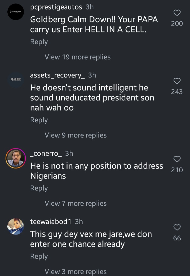Reply to teewaiabod1's comment
This screenshot has width=190, height=276.
tap(39, 256)
